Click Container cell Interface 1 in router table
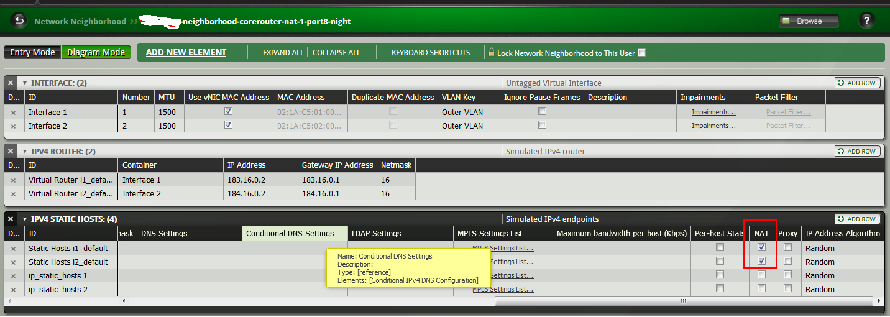 click(x=171, y=180)
